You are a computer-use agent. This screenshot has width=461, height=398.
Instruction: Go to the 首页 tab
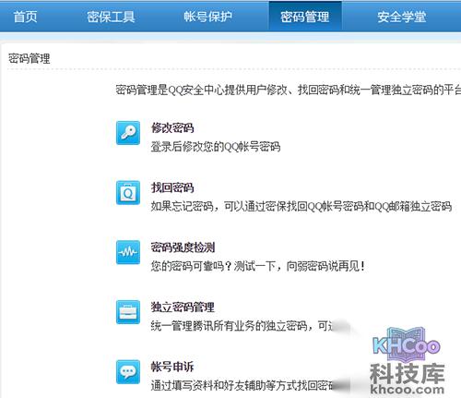coord(25,17)
